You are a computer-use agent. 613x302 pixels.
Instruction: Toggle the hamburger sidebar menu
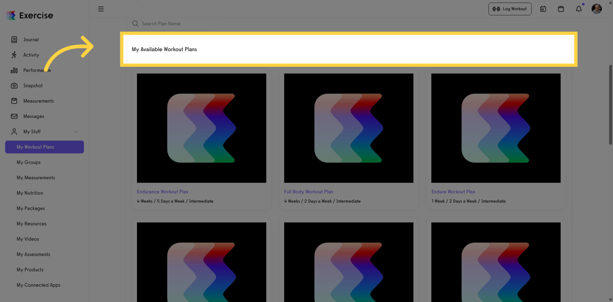pos(101,9)
